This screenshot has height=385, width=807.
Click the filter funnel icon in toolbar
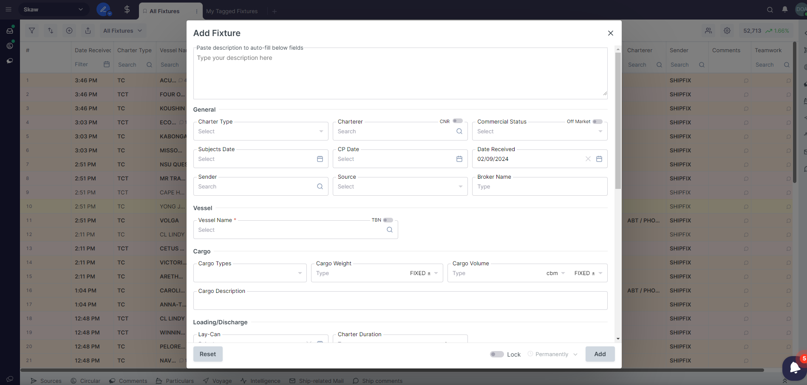(32, 31)
